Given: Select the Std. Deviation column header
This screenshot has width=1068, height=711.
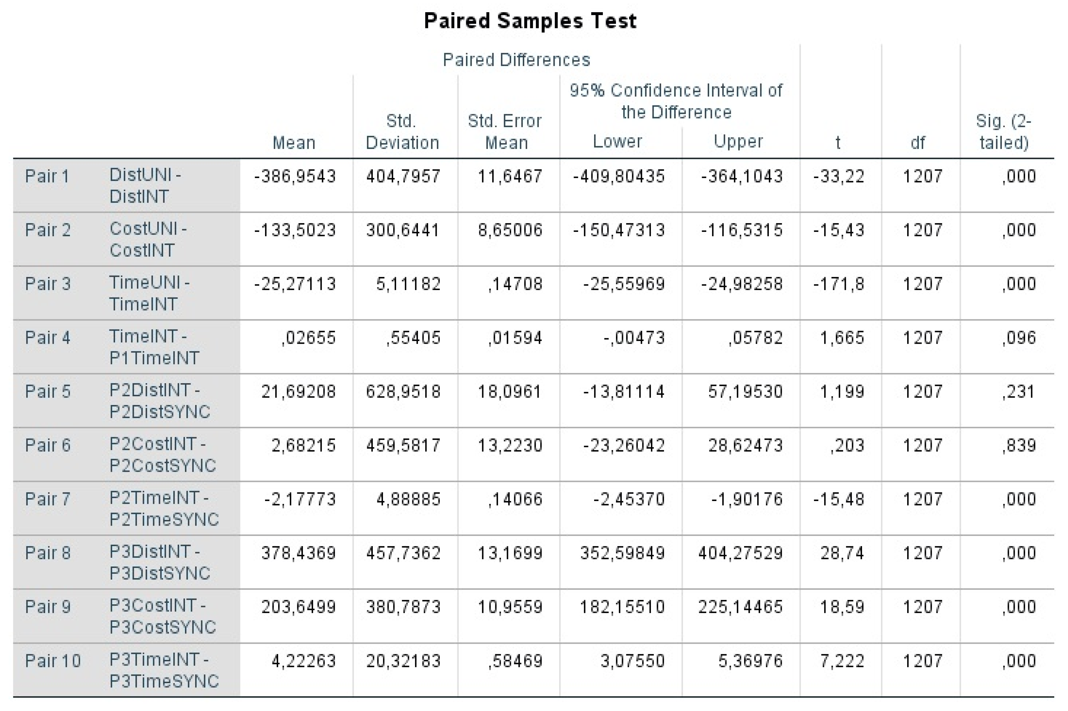Looking at the screenshot, I should 402,132.
